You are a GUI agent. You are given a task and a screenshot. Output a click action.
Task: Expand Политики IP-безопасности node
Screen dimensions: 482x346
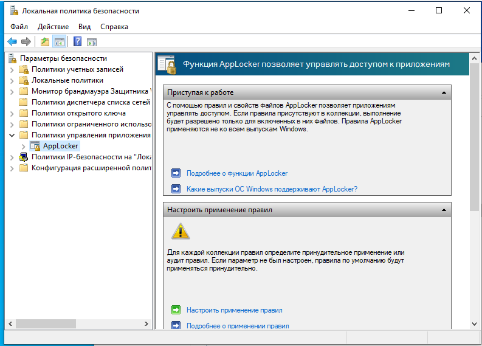pyautogui.click(x=12, y=157)
